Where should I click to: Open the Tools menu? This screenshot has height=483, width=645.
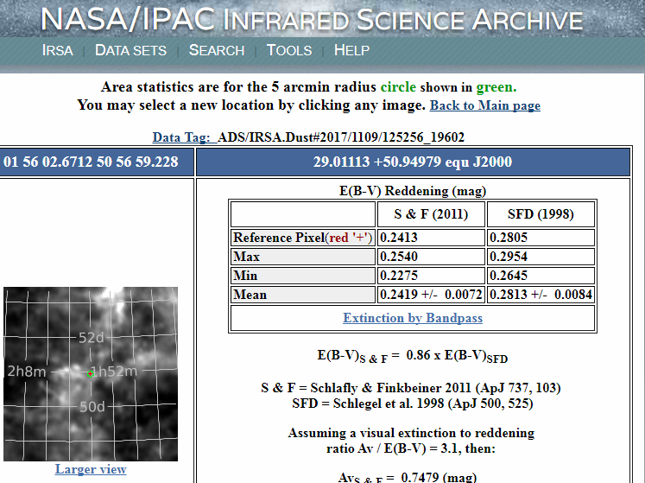pyautogui.click(x=289, y=50)
